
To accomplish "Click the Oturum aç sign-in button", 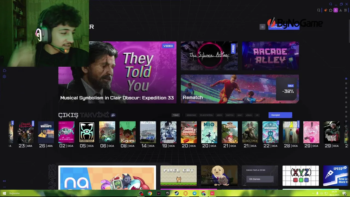I will click(284, 27).
